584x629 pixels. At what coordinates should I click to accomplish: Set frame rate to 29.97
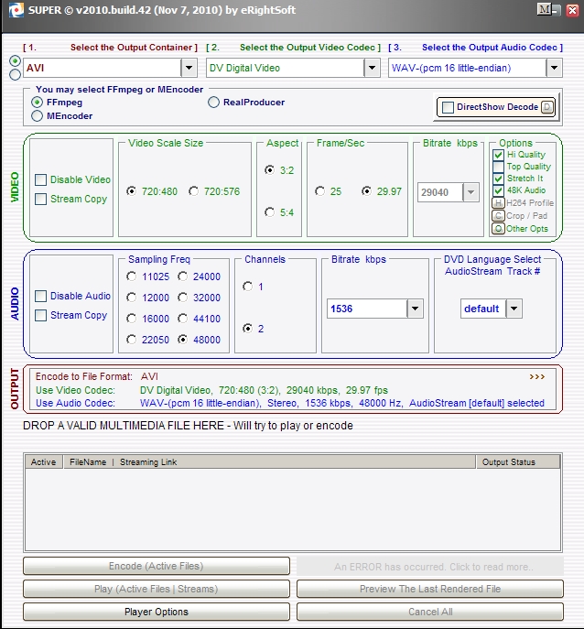(366, 191)
